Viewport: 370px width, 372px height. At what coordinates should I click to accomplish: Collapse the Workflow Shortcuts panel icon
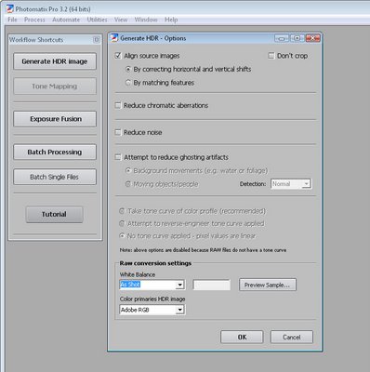coord(96,40)
